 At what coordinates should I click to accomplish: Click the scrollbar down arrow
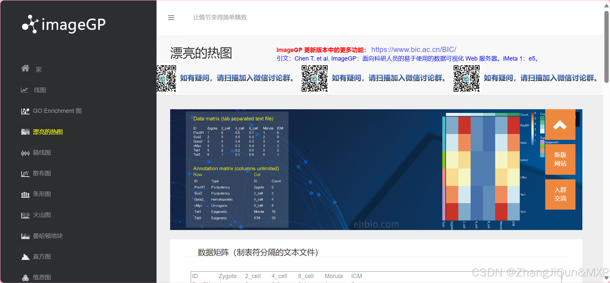(x=607, y=278)
